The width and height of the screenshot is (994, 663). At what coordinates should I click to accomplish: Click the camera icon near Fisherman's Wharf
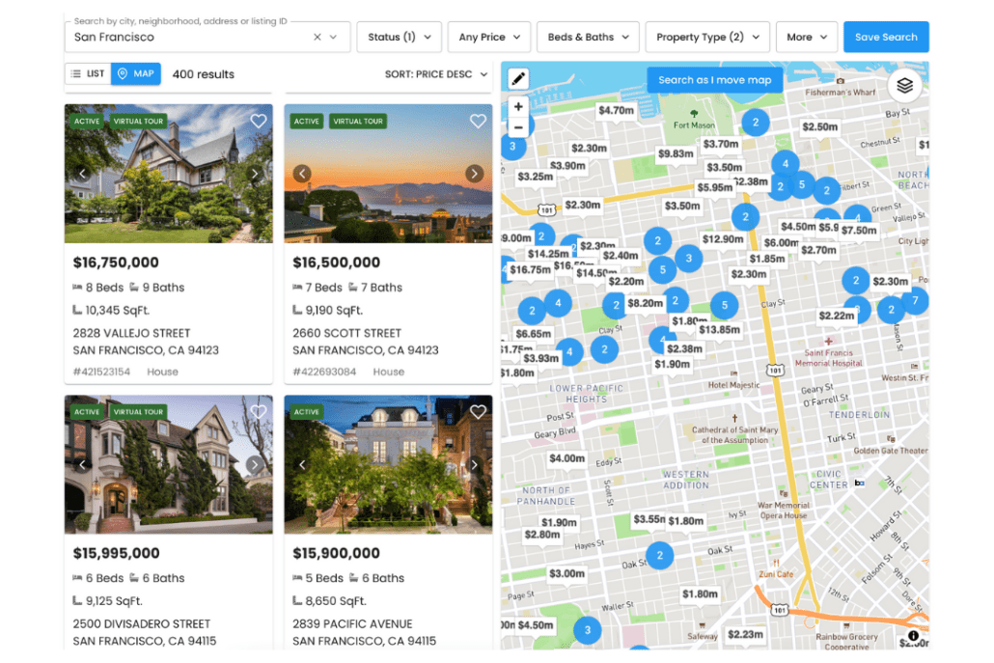pyautogui.click(x=841, y=81)
